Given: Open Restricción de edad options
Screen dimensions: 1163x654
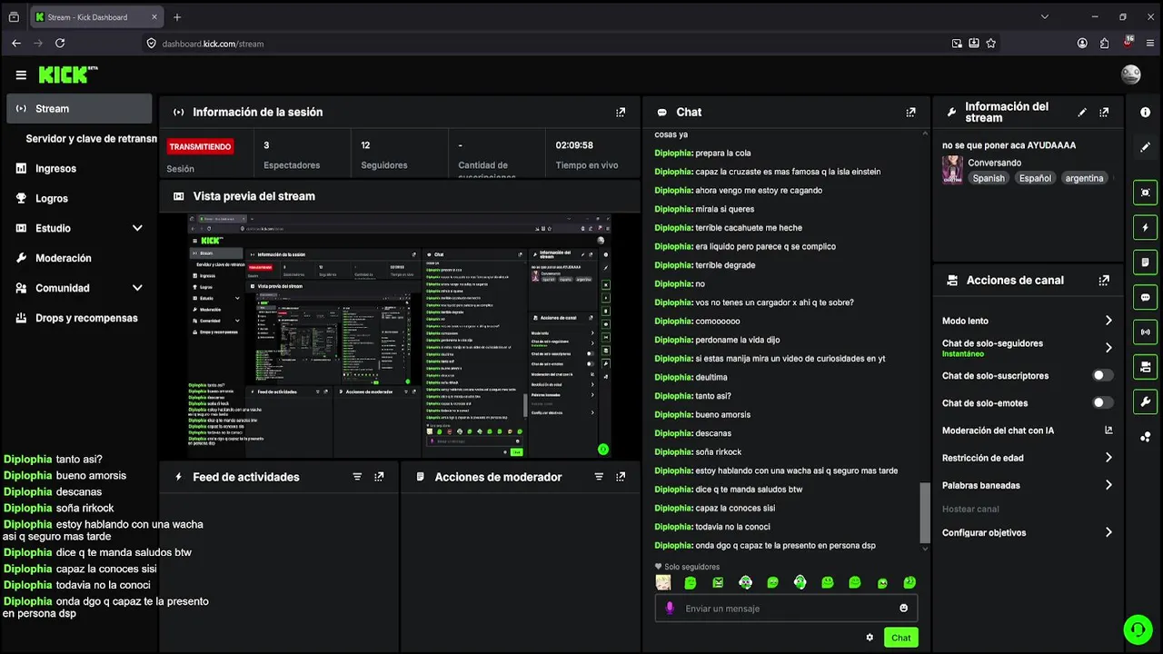Looking at the screenshot, I should (x=1028, y=458).
